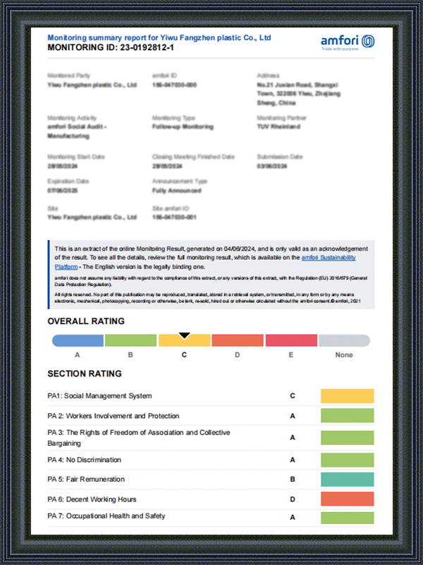The height and width of the screenshot is (565, 423).
Task: Click the red swatch for PA 6 Working Hours
Action: (347, 499)
